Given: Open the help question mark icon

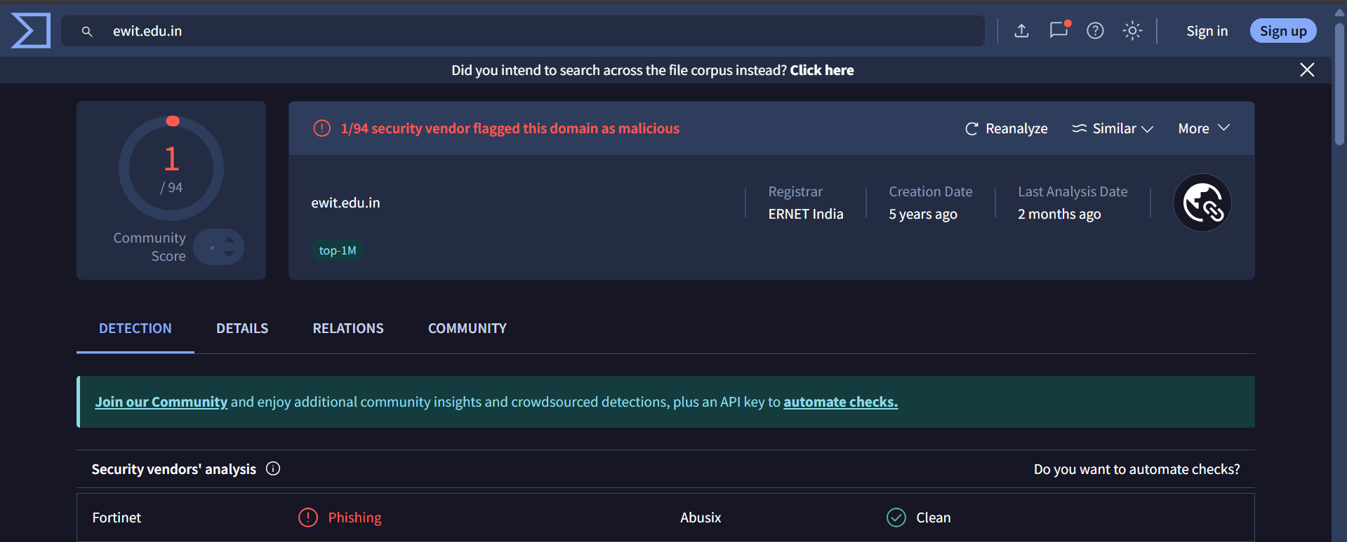Looking at the screenshot, I should point(1095,31).
